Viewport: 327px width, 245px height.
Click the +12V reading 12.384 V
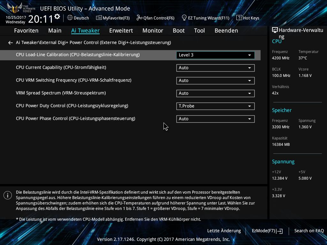280,178
